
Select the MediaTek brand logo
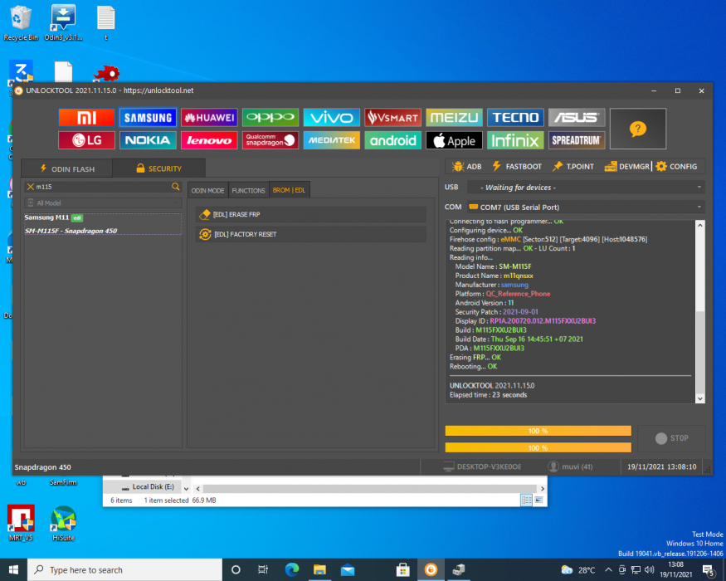(x=332, y=140)
